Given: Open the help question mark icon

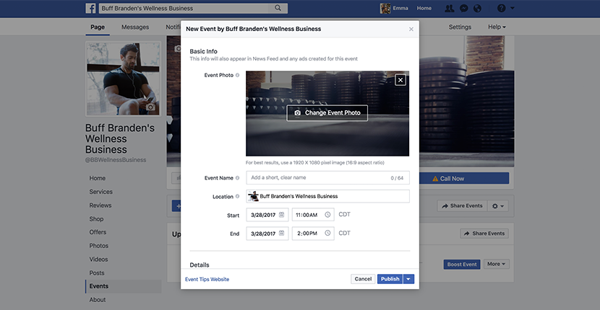Looking at the screenshot, I should click(x=501, y=8).
